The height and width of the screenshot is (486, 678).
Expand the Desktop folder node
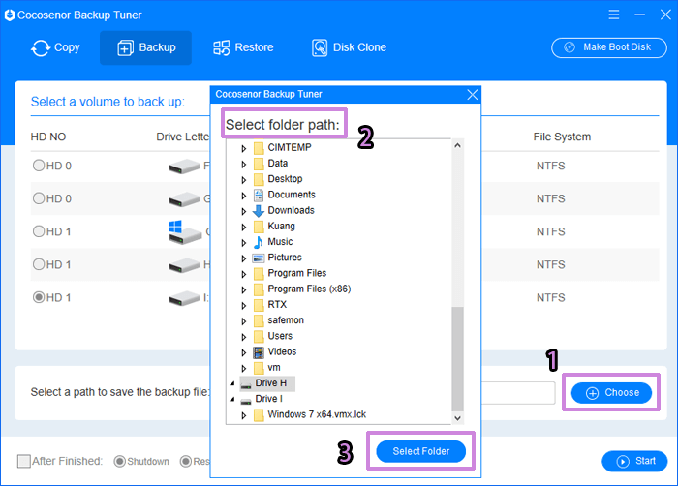coord(243,180)
